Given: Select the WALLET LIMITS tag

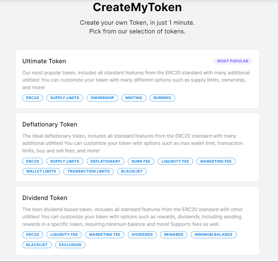Looking at the screenshot, I should tap(41, 171).
